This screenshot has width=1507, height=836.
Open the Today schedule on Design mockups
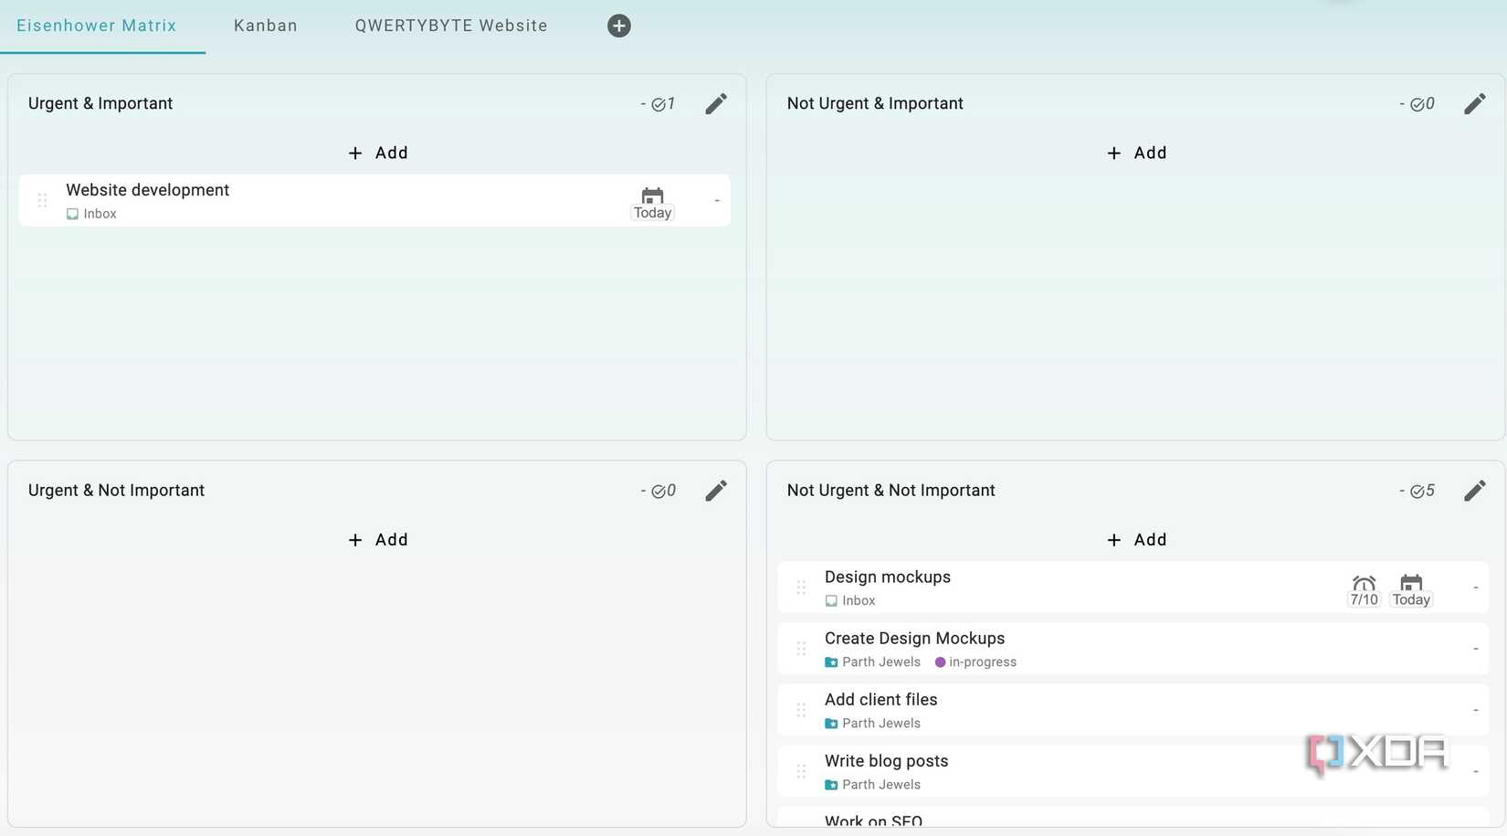(1411, 590)
